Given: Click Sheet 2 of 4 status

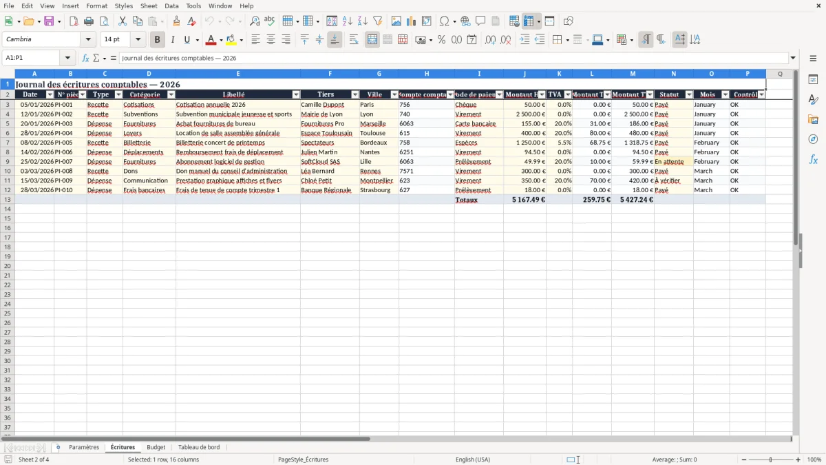Looking at the screenshot, I should pyautogui.click(x=34, y=459).
